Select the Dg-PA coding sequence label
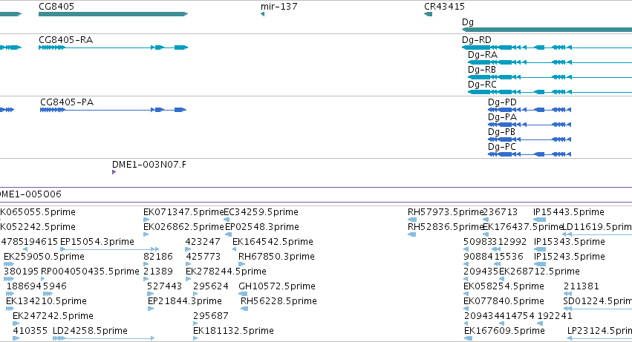The height and width of the screenshot is (342, 632). pos(502,117)
